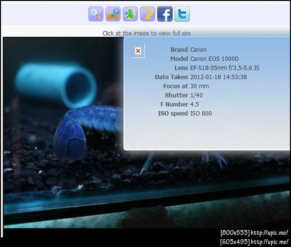
Task: Click the lens value 'EF-S18-55mm f/3.5-5.6 IS'
Action: (225, 68)
